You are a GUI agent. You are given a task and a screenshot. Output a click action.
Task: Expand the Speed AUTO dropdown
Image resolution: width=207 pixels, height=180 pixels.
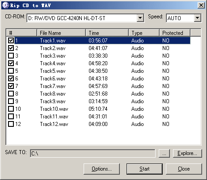(x=198, y=18)
